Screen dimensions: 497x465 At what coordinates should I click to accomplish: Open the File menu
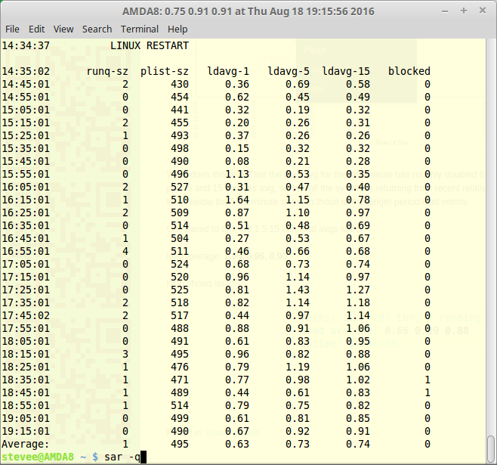pyautogui.click(x=12, y=29)
